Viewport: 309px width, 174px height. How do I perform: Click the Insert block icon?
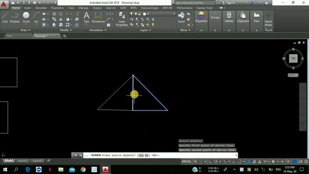coord(182,17)
